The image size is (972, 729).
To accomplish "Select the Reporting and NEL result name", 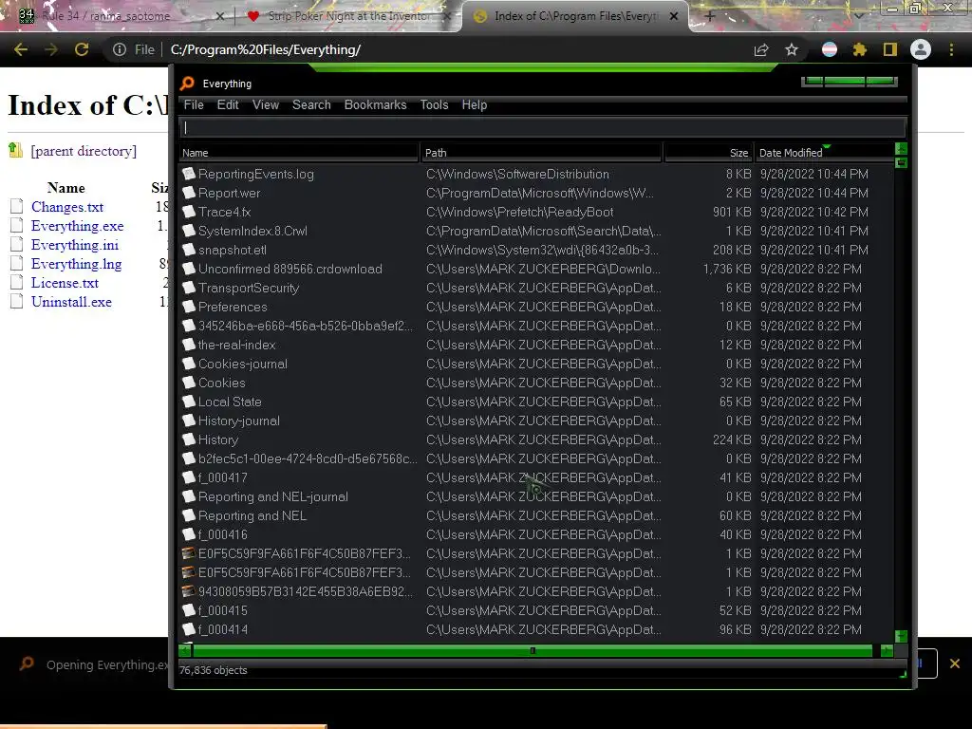I will pos(252,515).
